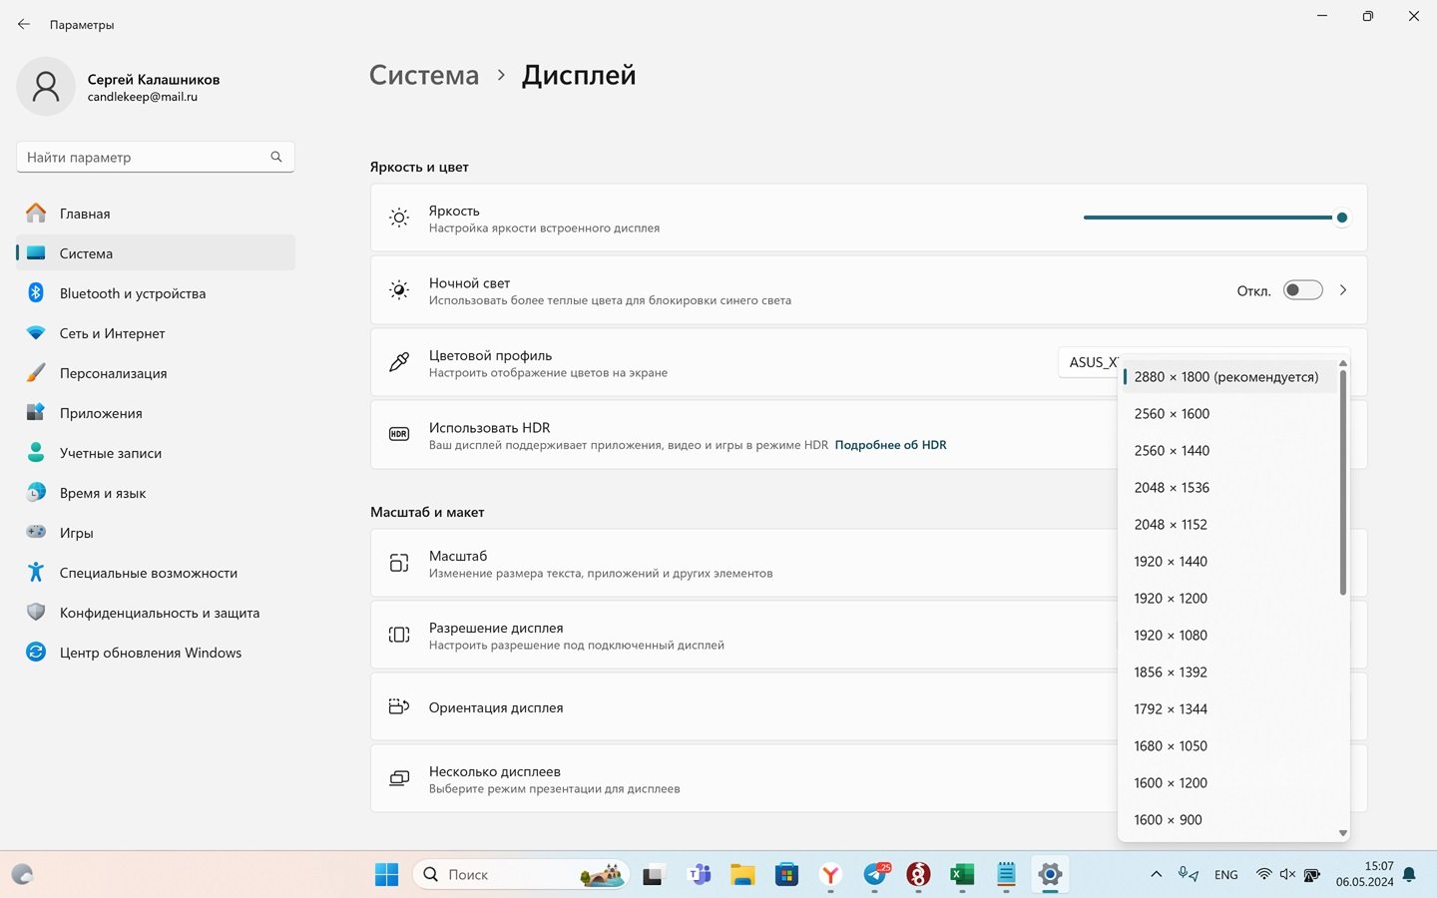This screenshot has height=898, width=1437.
Task: Click the HDR icon
Action: (399, 434)
